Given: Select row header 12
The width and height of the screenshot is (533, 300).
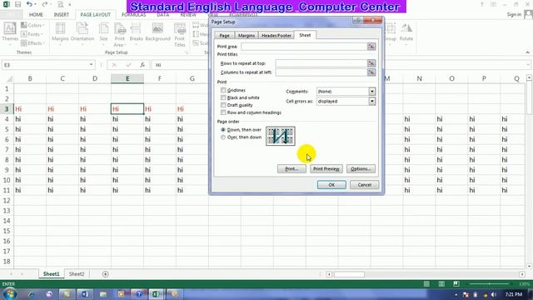Looking at the screenshot, I should 7,200.
